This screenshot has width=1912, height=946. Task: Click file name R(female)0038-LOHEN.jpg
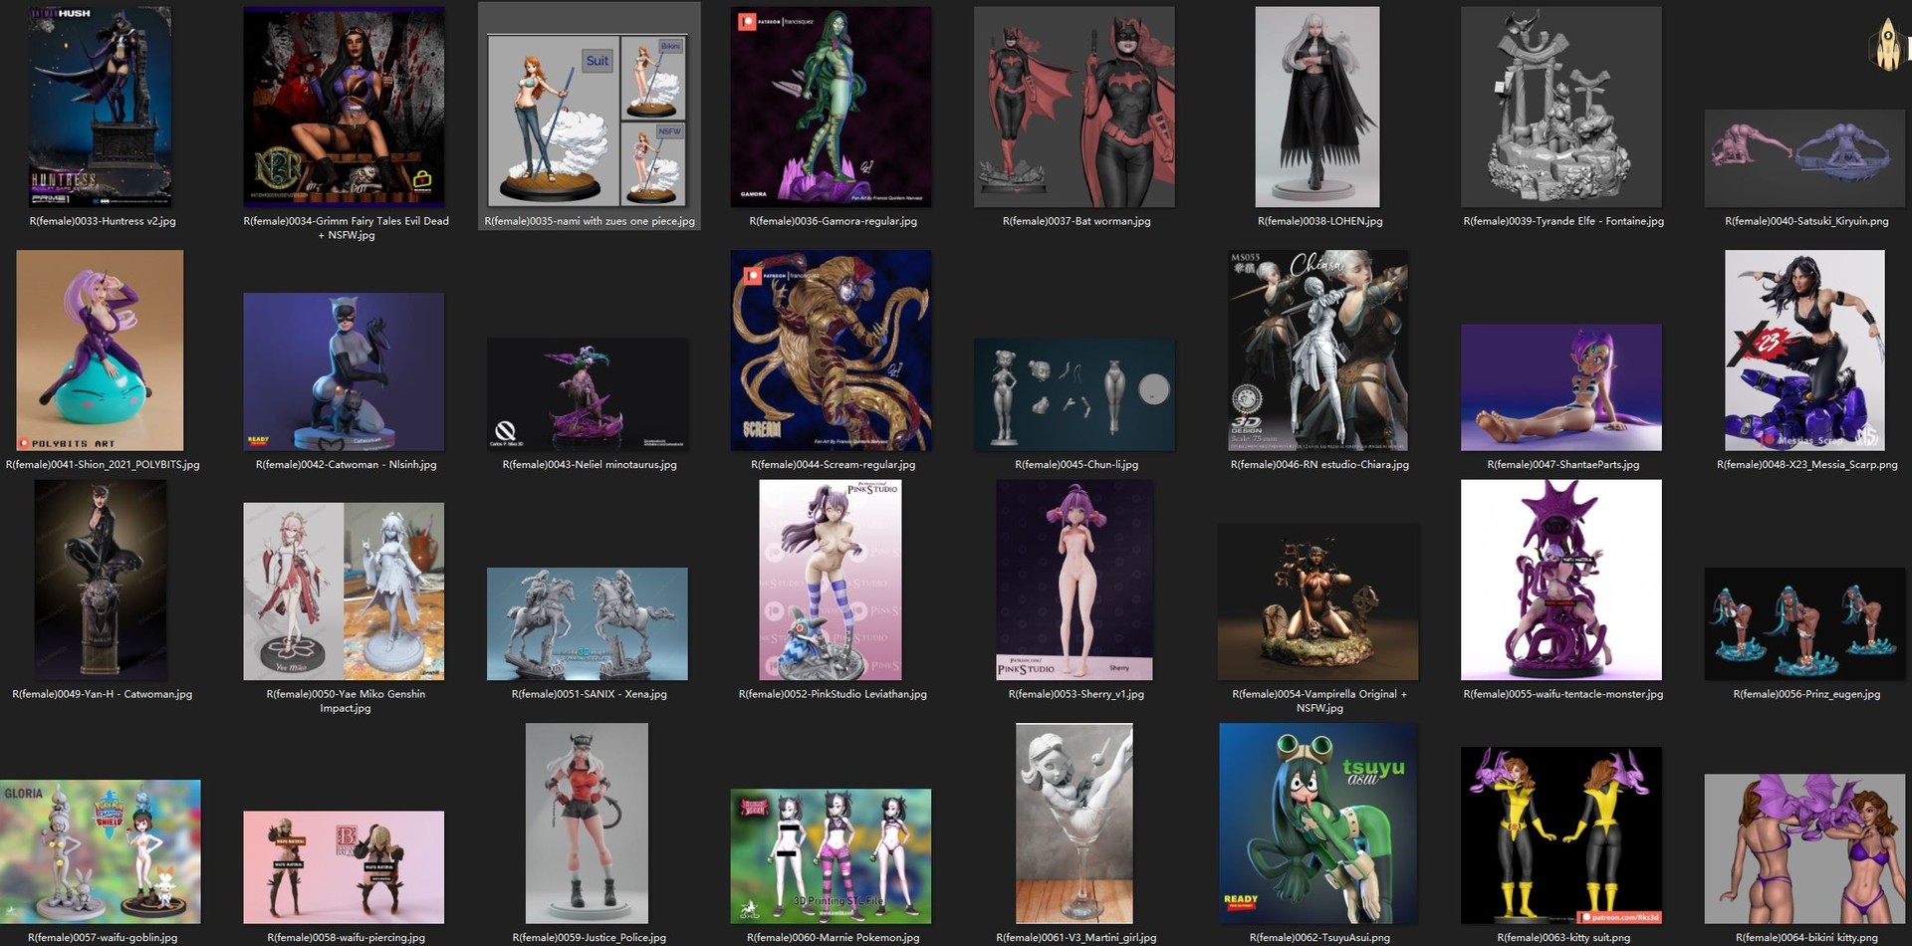pos(1319,221)
